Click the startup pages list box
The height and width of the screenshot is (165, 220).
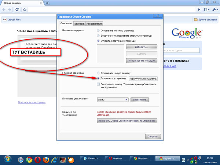[x=110, y=54]
